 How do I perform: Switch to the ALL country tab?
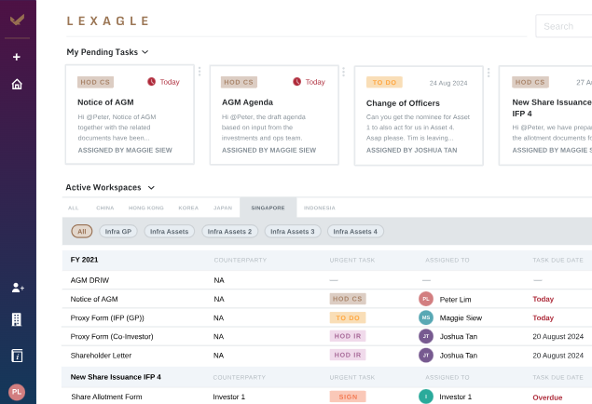(x=74, y=208)
